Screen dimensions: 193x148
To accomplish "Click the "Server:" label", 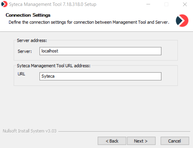I will (25, 51).
